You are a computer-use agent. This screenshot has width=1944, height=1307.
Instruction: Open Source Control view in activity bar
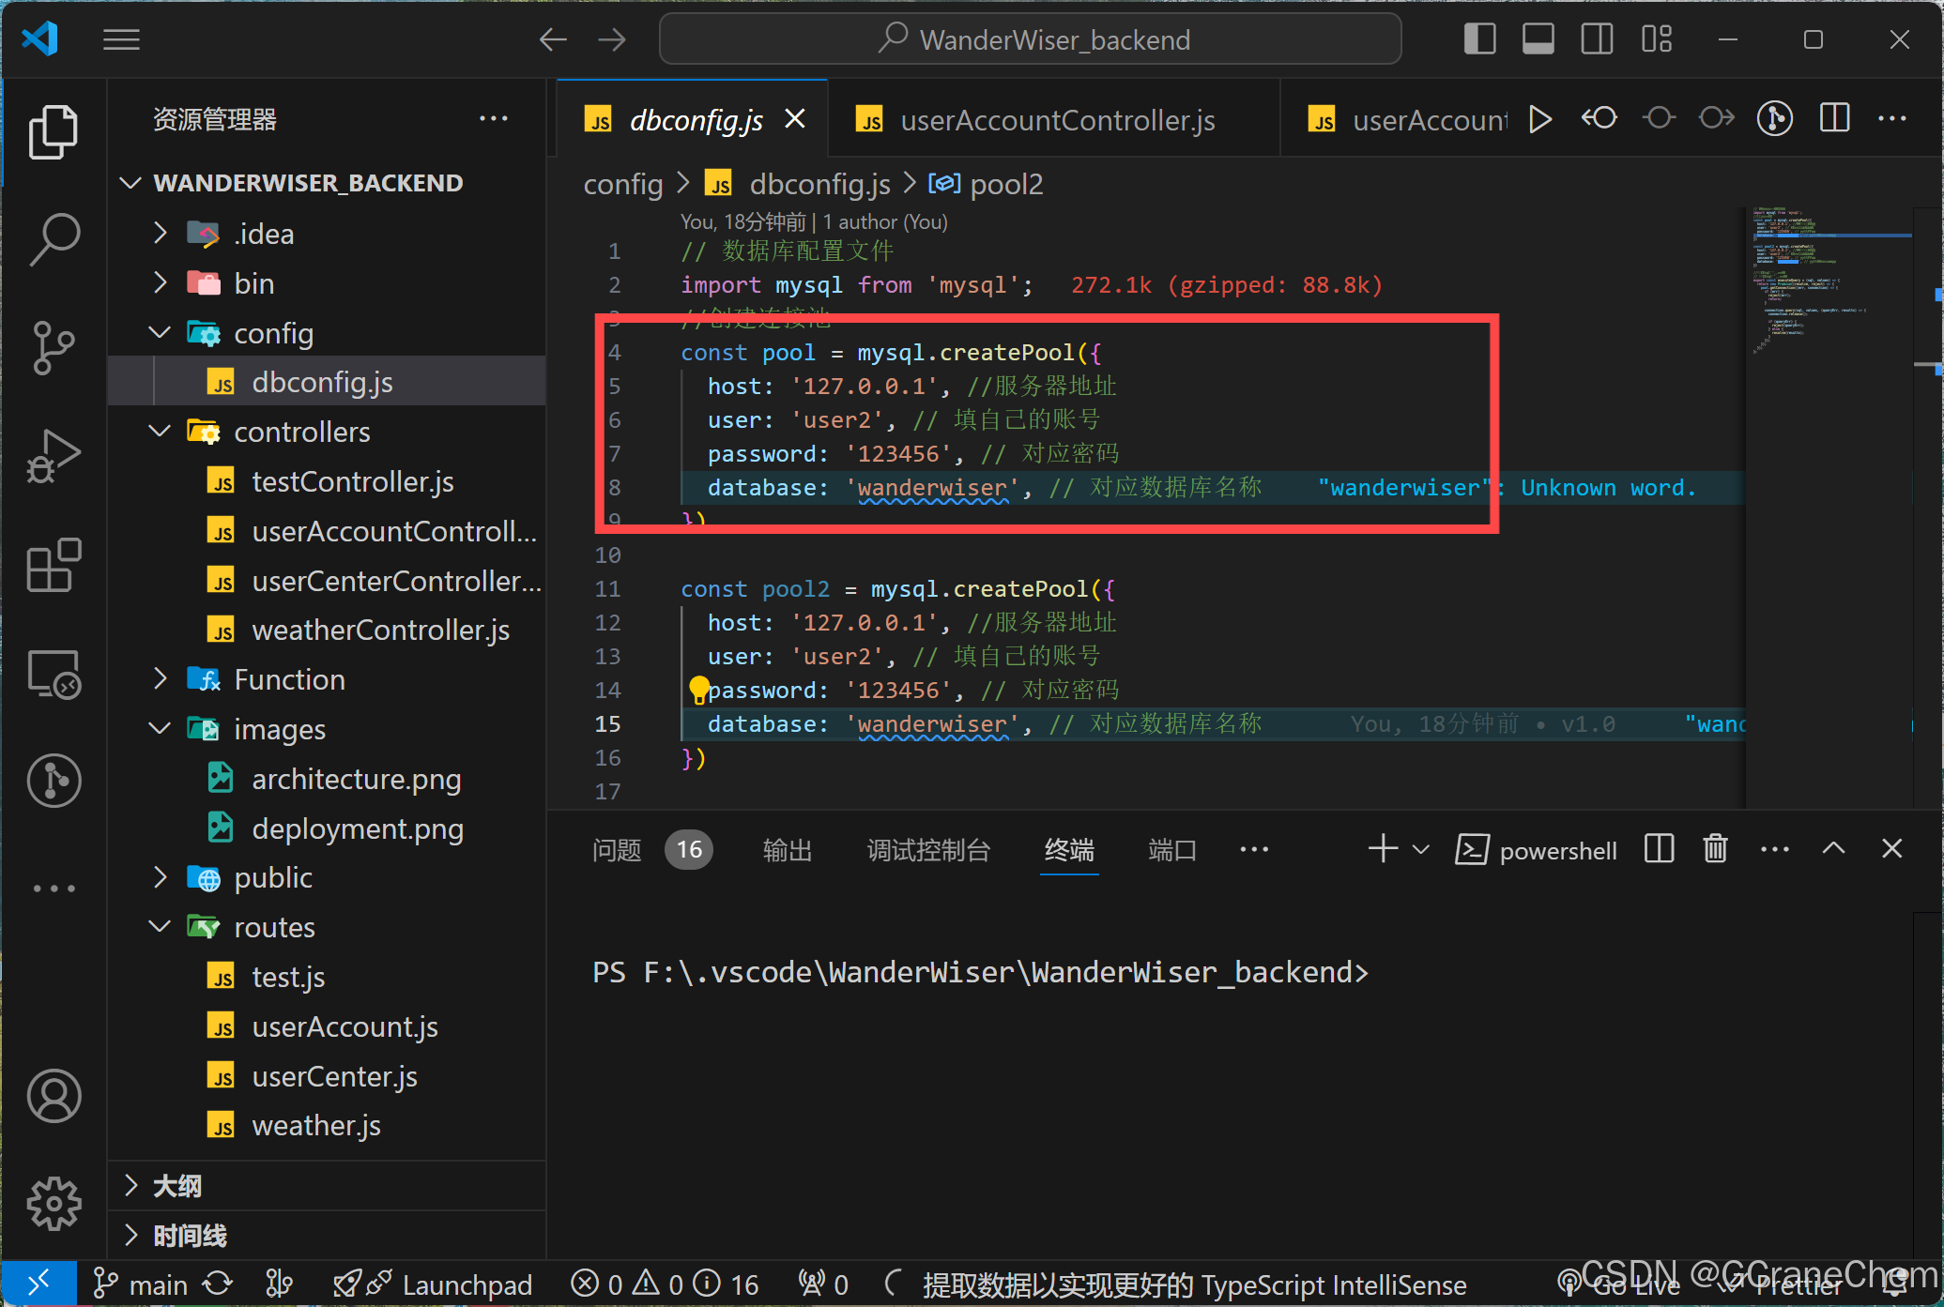click(x=54, y=347)
